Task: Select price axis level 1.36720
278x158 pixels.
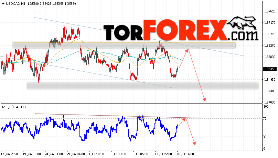Action: (x=270, y=34)
